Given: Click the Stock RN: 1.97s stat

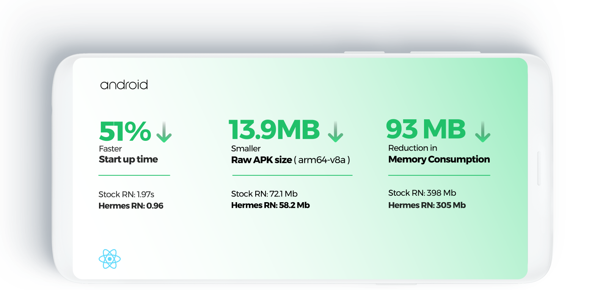Looking at the screenshot, I should coord(126,195).
